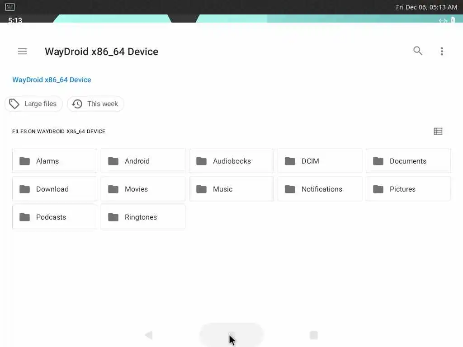The image size is (463, 347).
Task: Open the Alarms folder
Action: [55, 161]
